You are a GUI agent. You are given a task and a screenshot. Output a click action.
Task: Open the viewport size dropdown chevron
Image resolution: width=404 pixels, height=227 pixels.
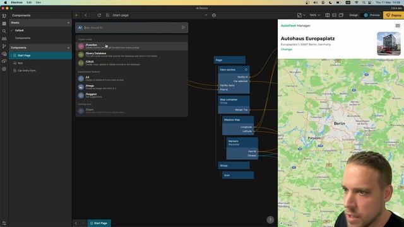304,15
